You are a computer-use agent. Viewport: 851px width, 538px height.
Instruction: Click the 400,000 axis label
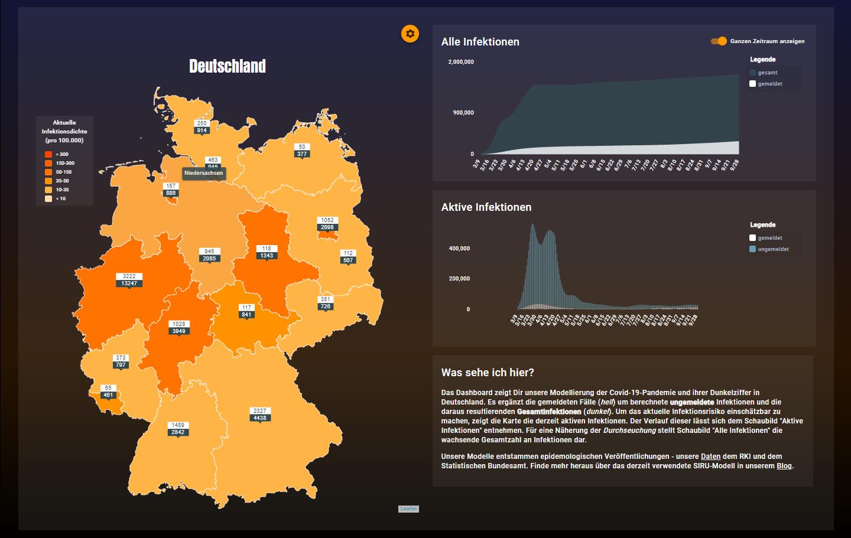point(459,249)
